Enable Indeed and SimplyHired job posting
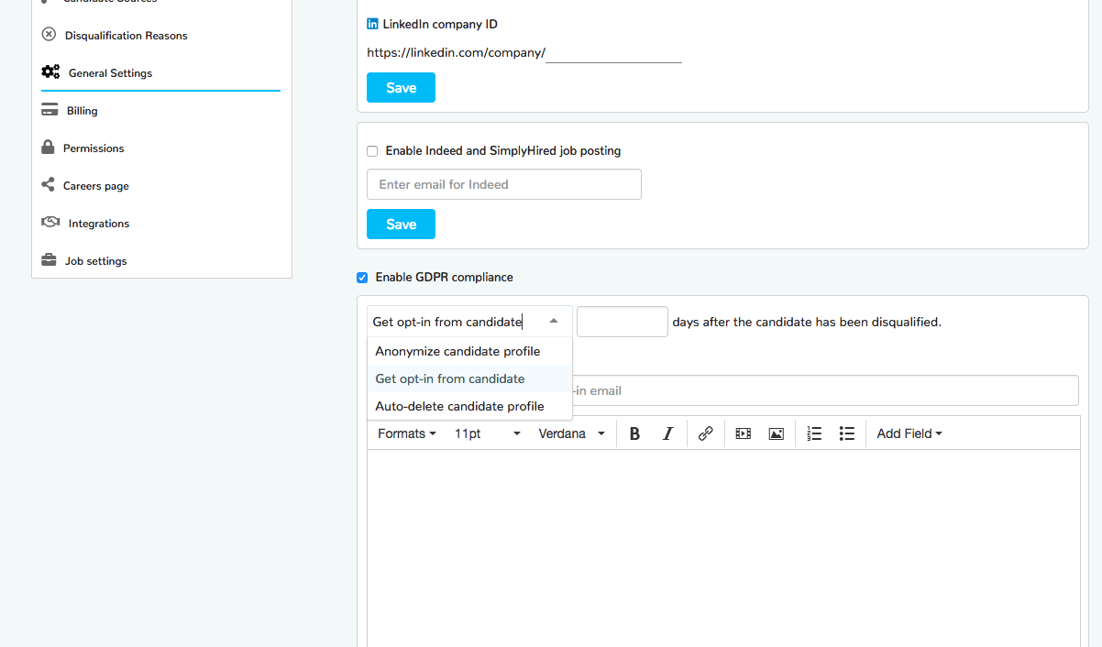Viewport: 1102px width, 647px height. 372,151
